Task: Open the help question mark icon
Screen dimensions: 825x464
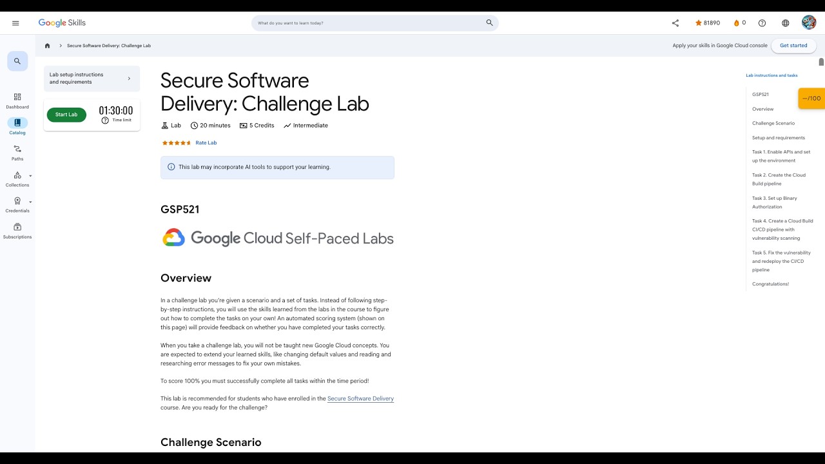Action: coord(762,23)
